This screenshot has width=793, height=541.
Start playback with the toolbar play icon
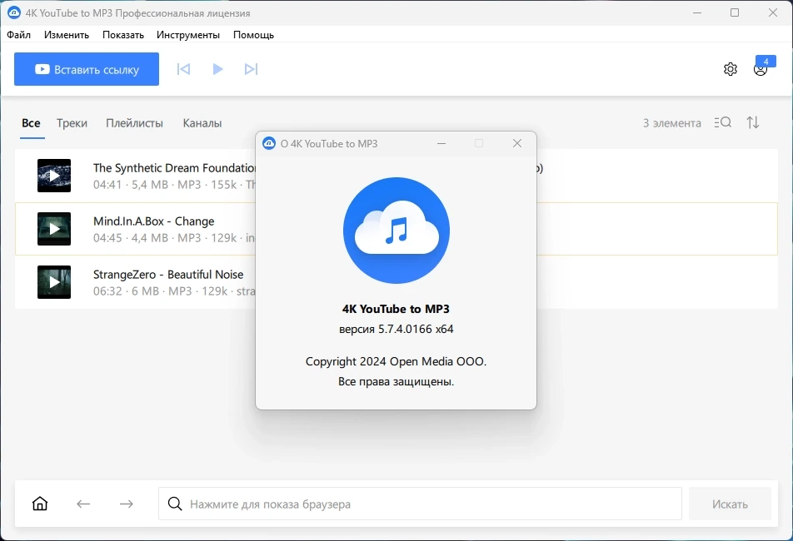coord(217,69)
